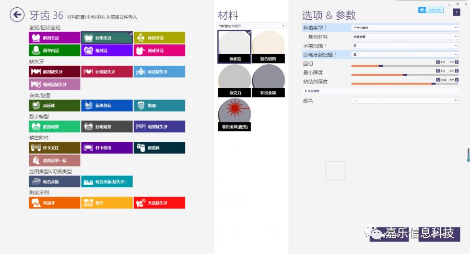The width and height of the screenshot is (470, 254).
Task: Click the 粘结剂厚度 millimeter value field
Action: 444,80
